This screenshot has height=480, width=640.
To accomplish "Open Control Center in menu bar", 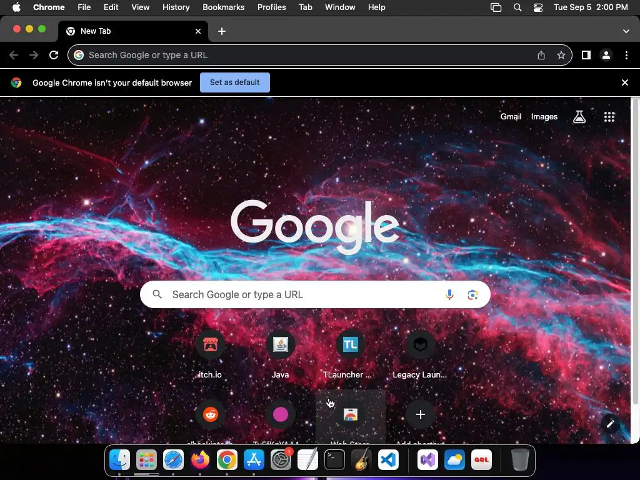I will [538, 7].
